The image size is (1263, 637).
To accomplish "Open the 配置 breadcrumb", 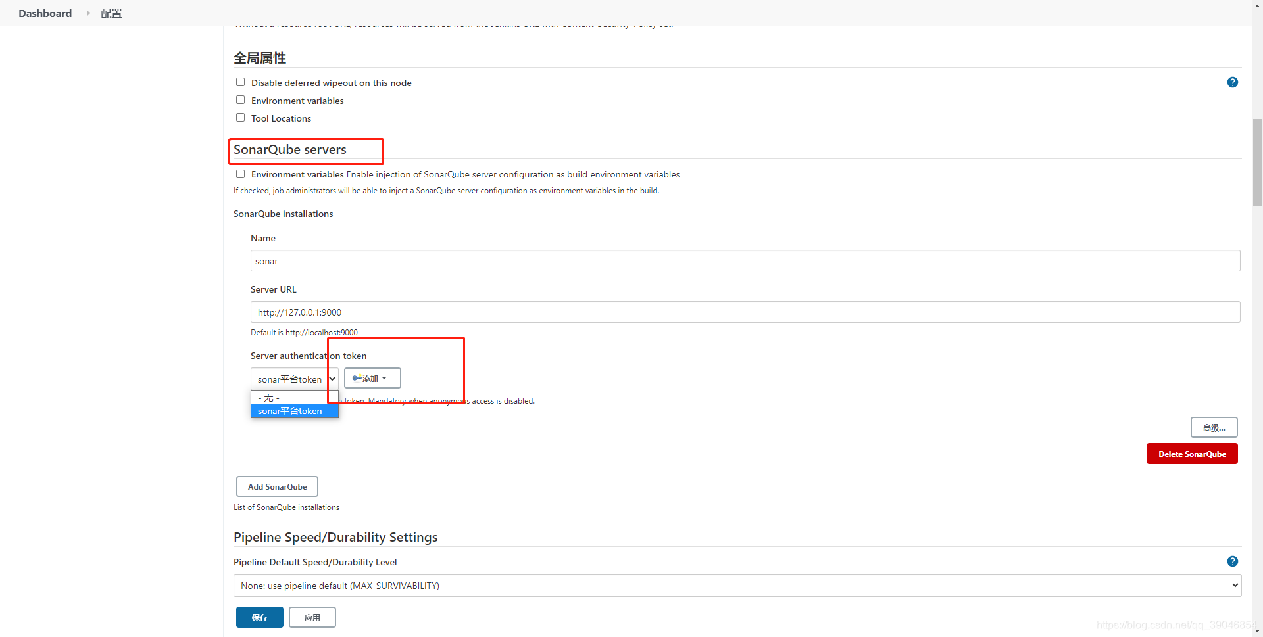I will (x=111, y=13).
